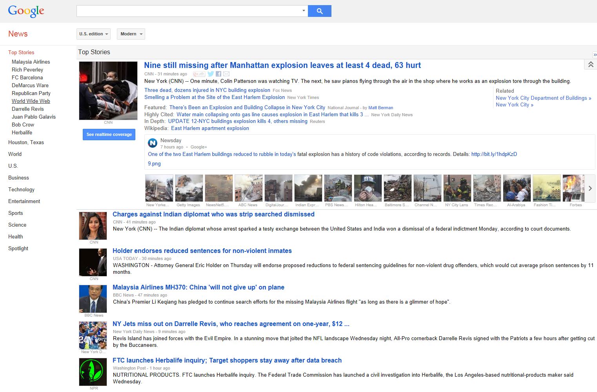This screenshot has height=392, width=597.
Task: Click the Newsday logo icon
Action: (153, 143)
